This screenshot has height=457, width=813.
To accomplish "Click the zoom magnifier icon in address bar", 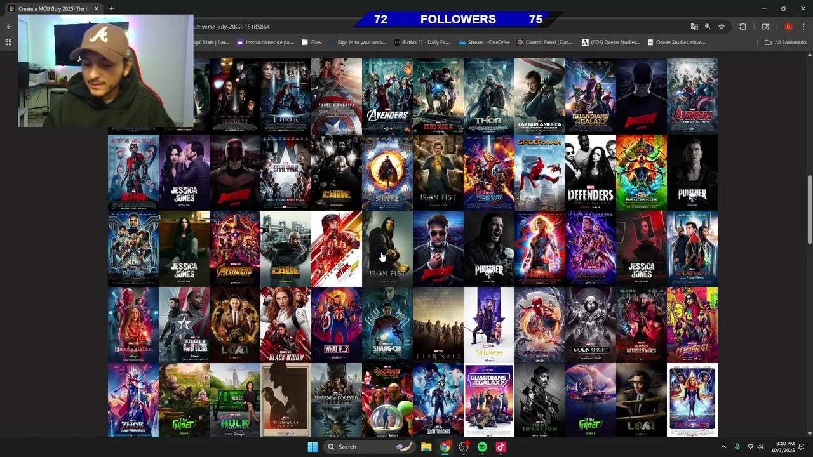I will (x=708, y=27).
